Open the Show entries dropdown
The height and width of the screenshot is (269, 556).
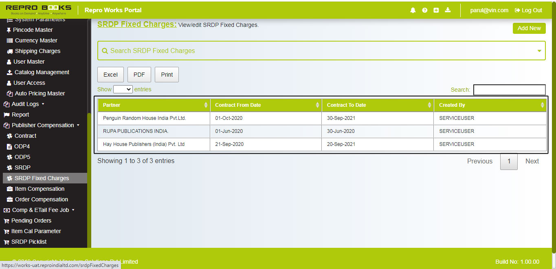(123, 89)
